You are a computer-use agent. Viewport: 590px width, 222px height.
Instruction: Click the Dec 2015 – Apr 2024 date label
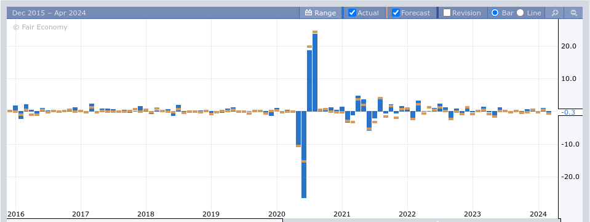click(x=49, y=13)
